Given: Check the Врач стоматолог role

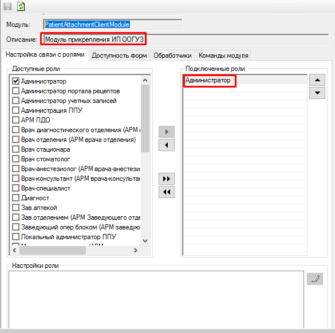Looking at the screenshot, I should pos(15,159).
